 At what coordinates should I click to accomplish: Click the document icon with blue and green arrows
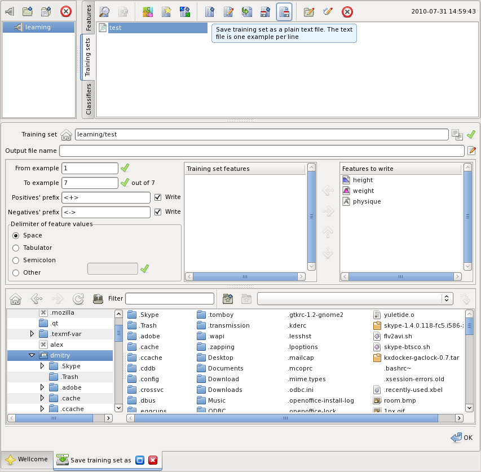click(x=184, y=12)
